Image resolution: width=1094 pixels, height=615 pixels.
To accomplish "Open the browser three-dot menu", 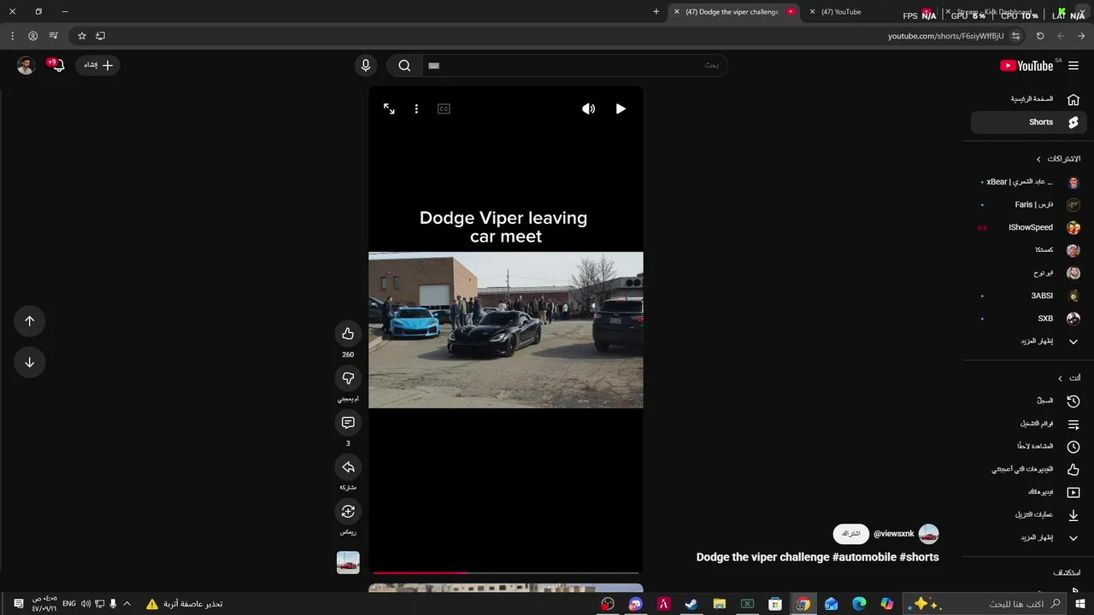I will click(x=12, y=36).
